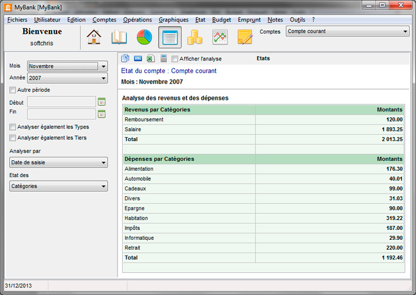Viewport: 416px width, 295px height.
Task: Enable the Autre période checkbox
Action: (x=13, y=90)
